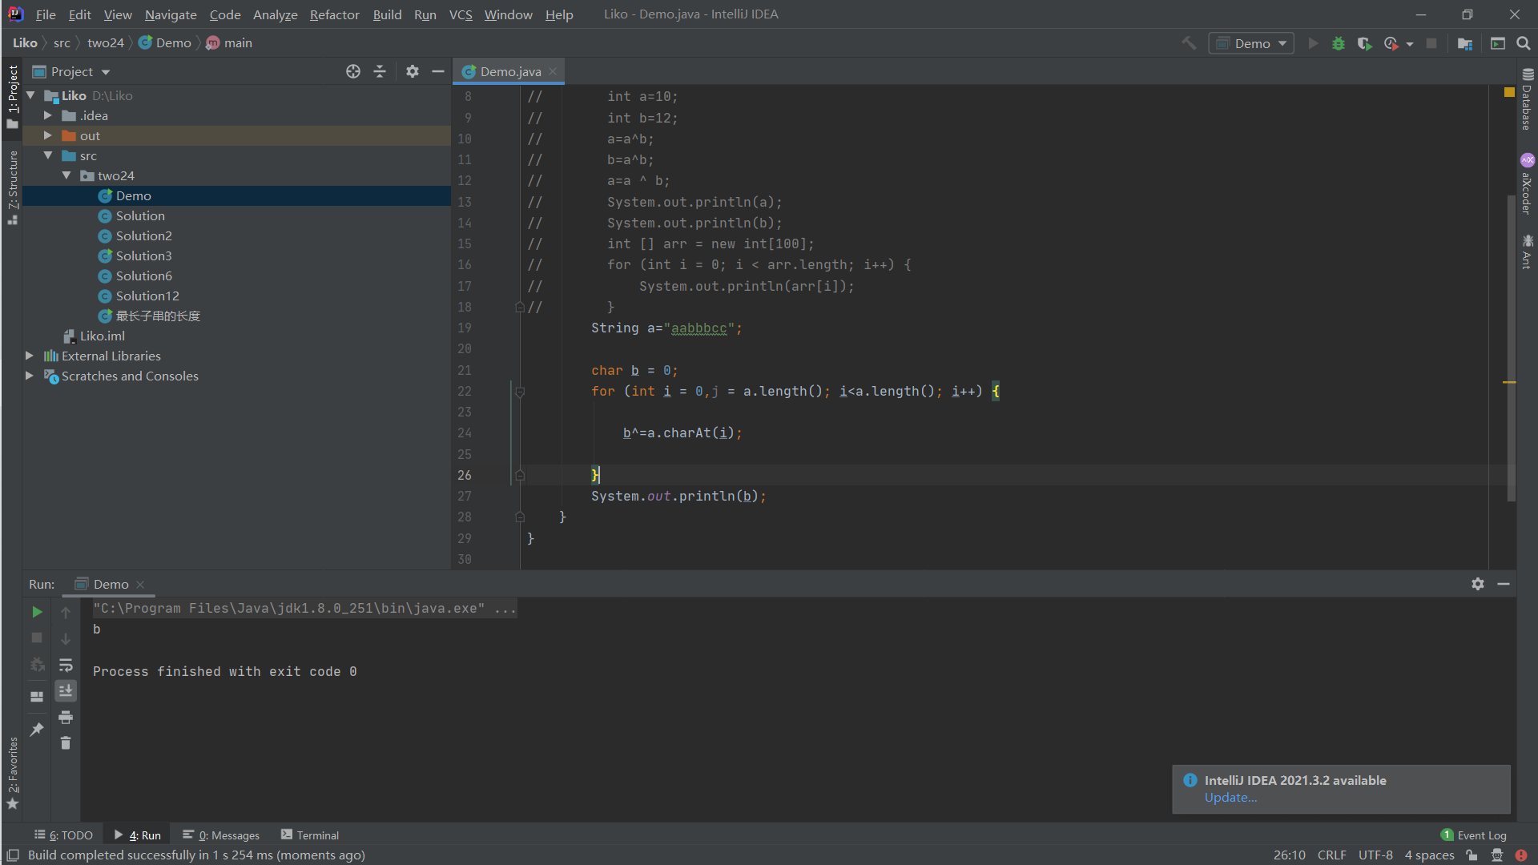Screen dimensions: 1538x865
Task: Toggle soft-wrap in Run console
Action: (x=66, y=665)
